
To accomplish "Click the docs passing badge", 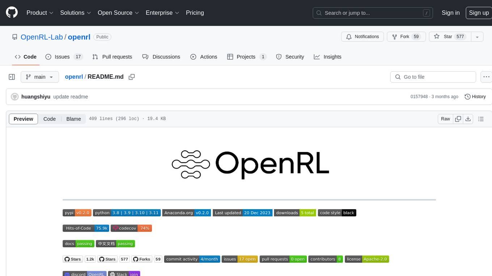I will (79, 244).
